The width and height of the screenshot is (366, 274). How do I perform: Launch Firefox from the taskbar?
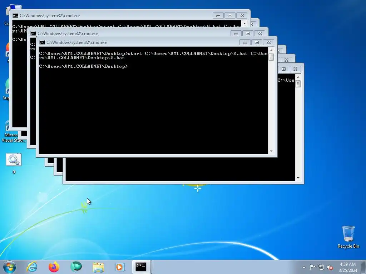54,267
